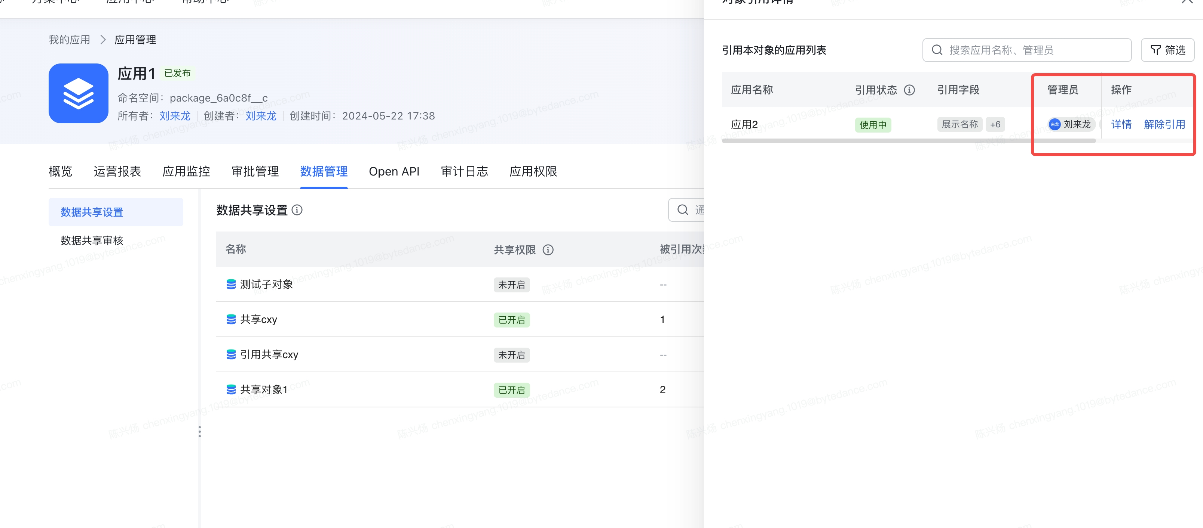Image resolution: width=1203 pixels, height=528 pixels.
Task: Click the 名称 column header
Action: tap(236, 249)
